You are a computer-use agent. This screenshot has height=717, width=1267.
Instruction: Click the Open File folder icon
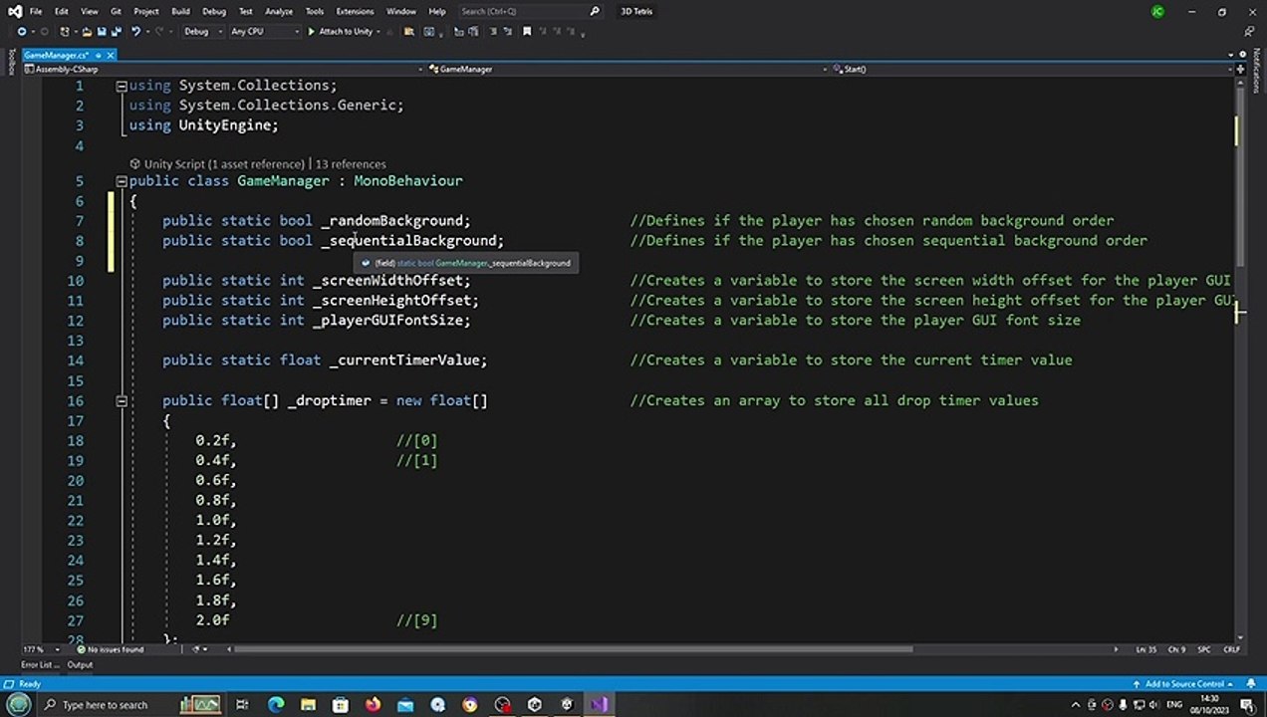pyautogui.click(x=88, y=32)
